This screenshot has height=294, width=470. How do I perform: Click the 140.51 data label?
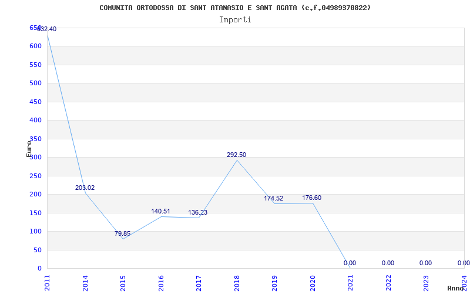point(160,211)
